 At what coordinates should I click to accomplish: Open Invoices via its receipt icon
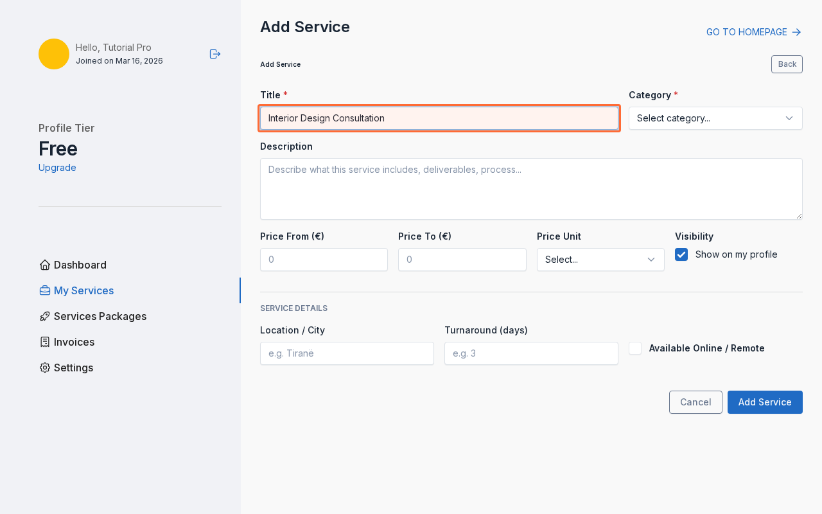[44, 341]
